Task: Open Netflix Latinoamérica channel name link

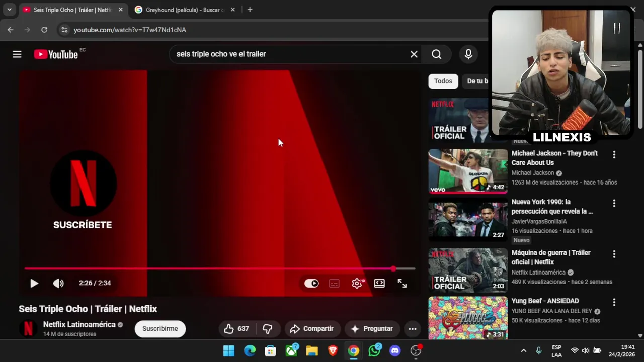Action: (79, 325)
